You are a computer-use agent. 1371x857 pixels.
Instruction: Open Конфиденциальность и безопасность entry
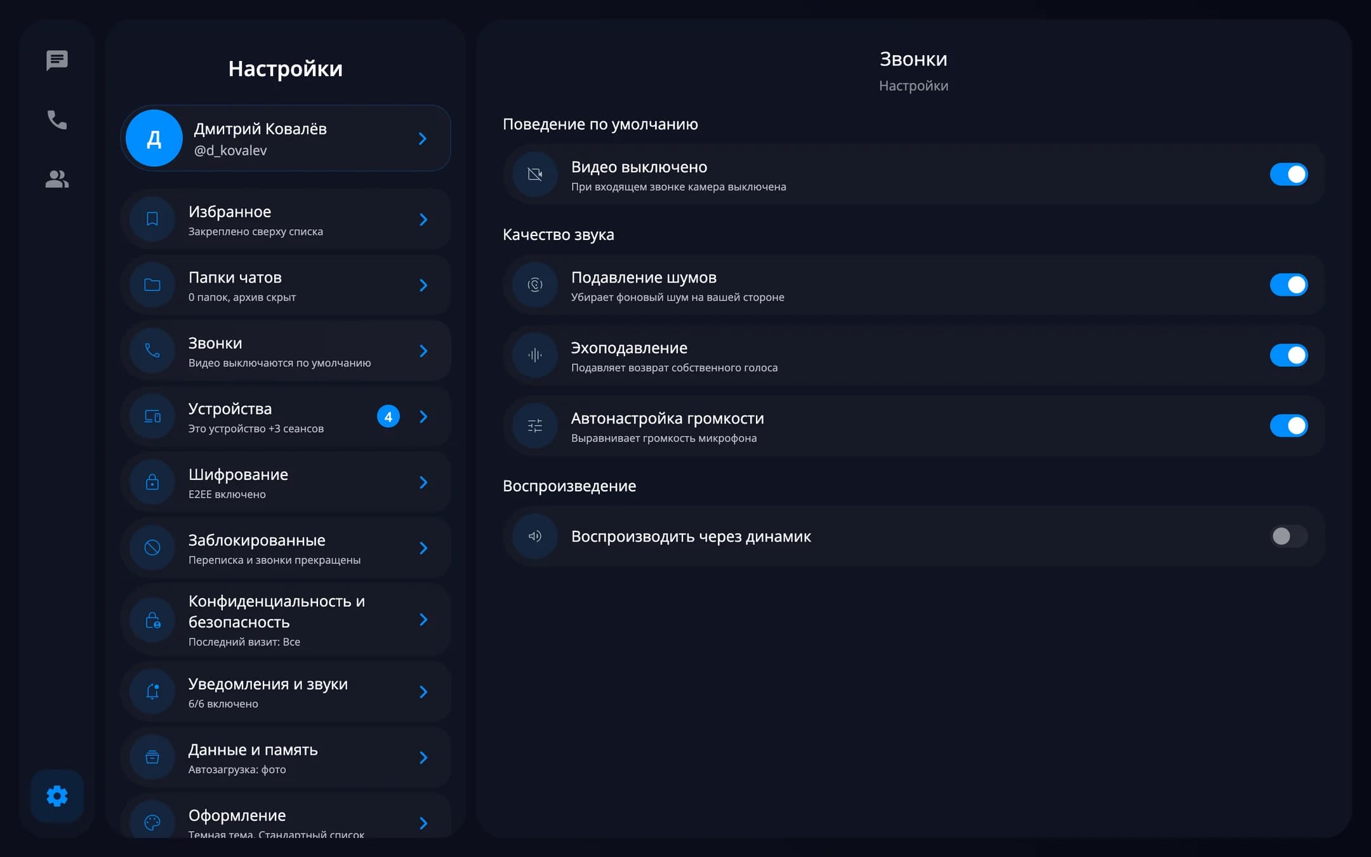[286, 620]
